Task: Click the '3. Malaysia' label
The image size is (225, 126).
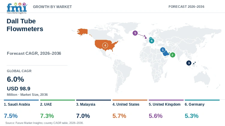Action: [86, 104]
